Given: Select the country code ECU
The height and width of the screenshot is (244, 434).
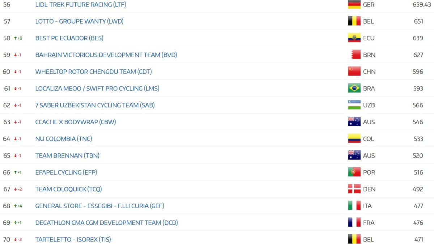Looking at the screenshot, I should point(369,38).
